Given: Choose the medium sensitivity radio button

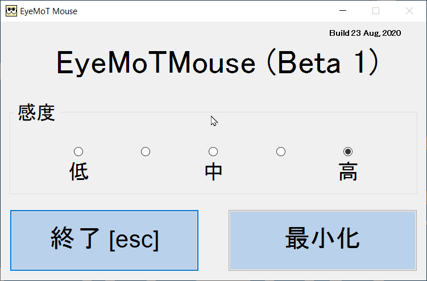Looking at the screenshot, I should (x=213, y=152).
